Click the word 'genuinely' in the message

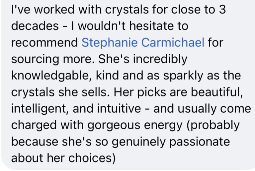[x=139, y=142]
